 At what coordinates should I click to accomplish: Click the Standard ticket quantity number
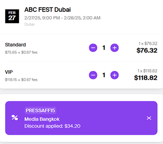pyautogui.click(x=104, y=48)
